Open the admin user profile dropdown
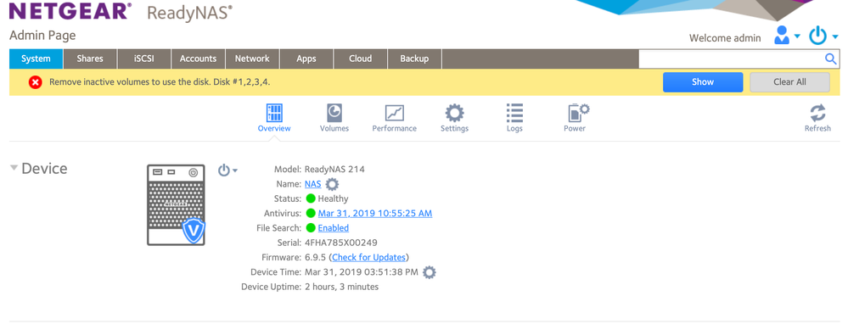Image resolution: width=848 pixels, height=324 pixels. tap(787, 36)
